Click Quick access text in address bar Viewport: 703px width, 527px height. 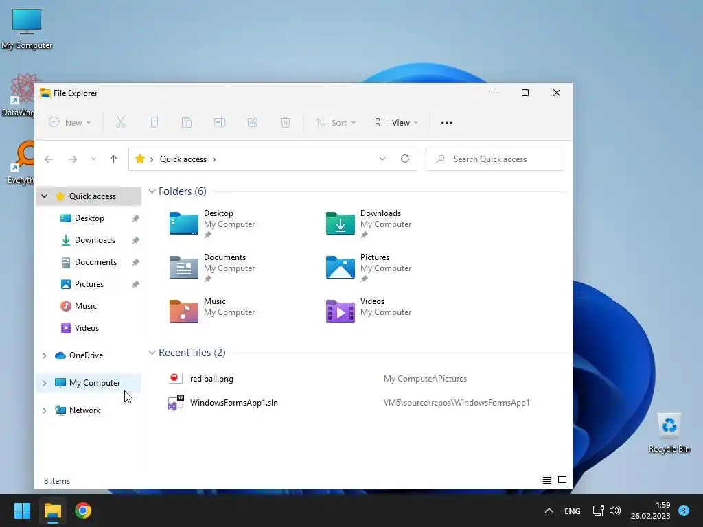click(183, 159)
